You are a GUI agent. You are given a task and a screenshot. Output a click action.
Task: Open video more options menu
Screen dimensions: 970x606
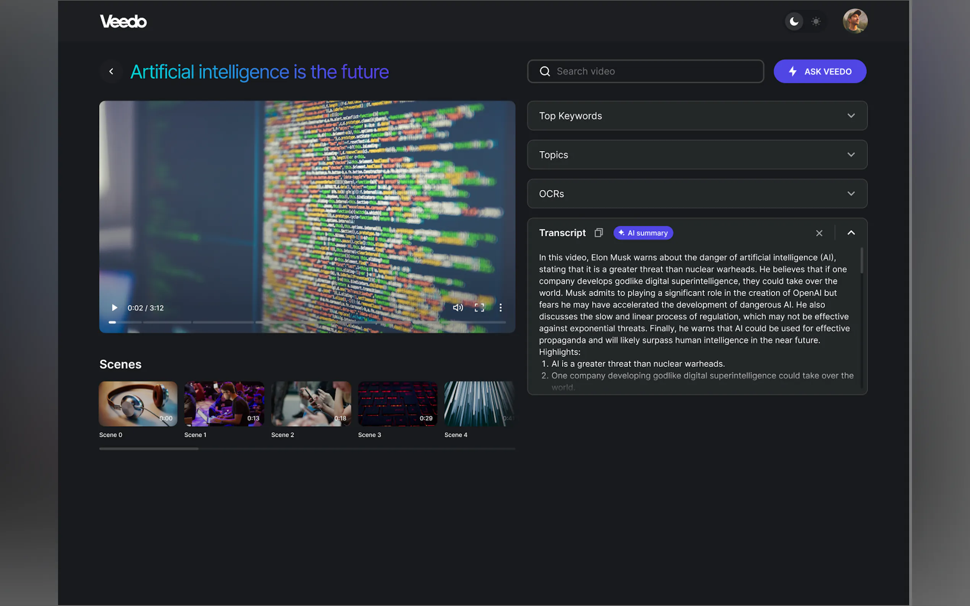(x=500, y=308)
